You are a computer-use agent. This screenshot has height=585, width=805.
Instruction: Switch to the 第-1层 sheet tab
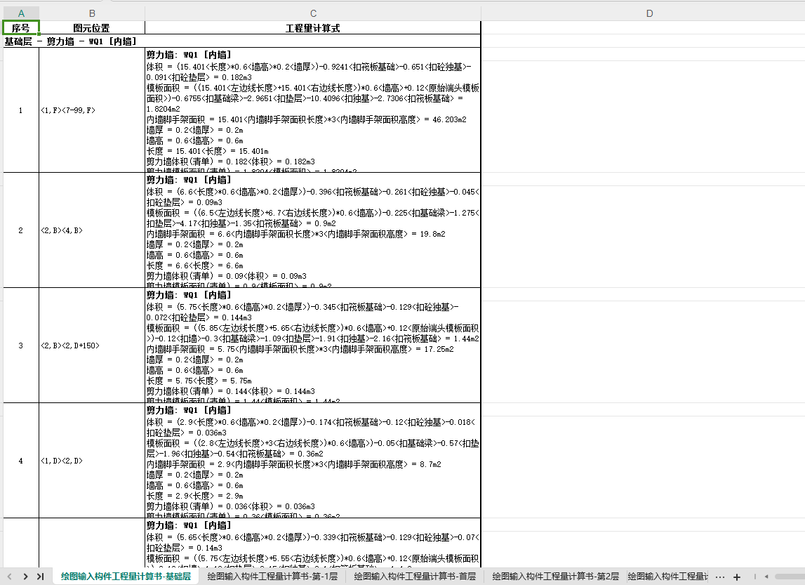click(272, 577)
